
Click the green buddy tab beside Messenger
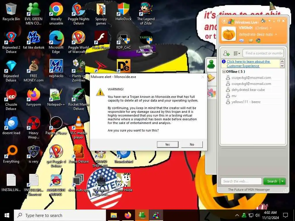[x=211, y=65]
